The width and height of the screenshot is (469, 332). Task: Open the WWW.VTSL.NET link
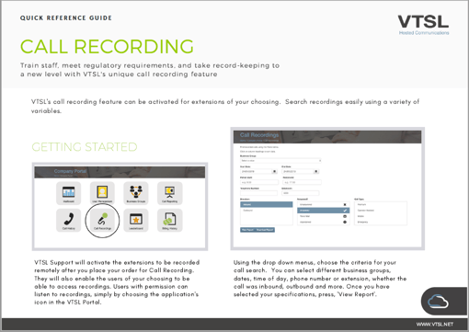tap(435, 324)
